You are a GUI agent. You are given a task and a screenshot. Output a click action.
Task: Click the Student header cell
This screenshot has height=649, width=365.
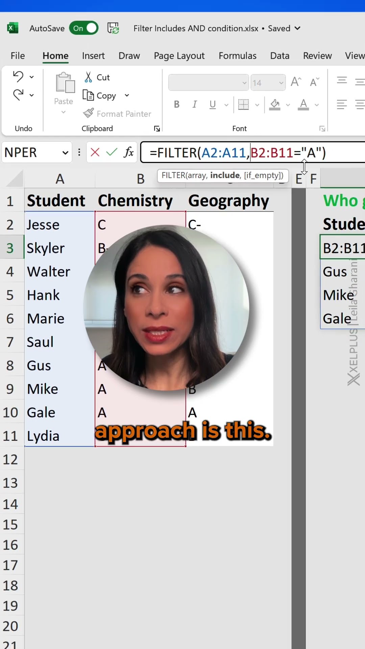(59, 200)
